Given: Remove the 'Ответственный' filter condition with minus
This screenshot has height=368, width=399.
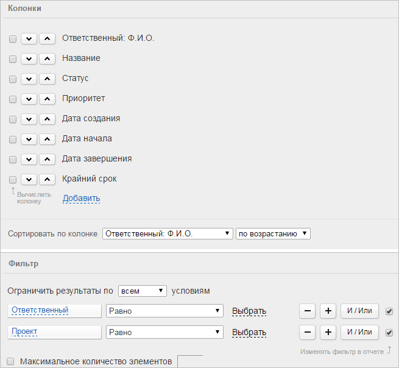Looking at the screenshot, I should (x=308, y=311).
